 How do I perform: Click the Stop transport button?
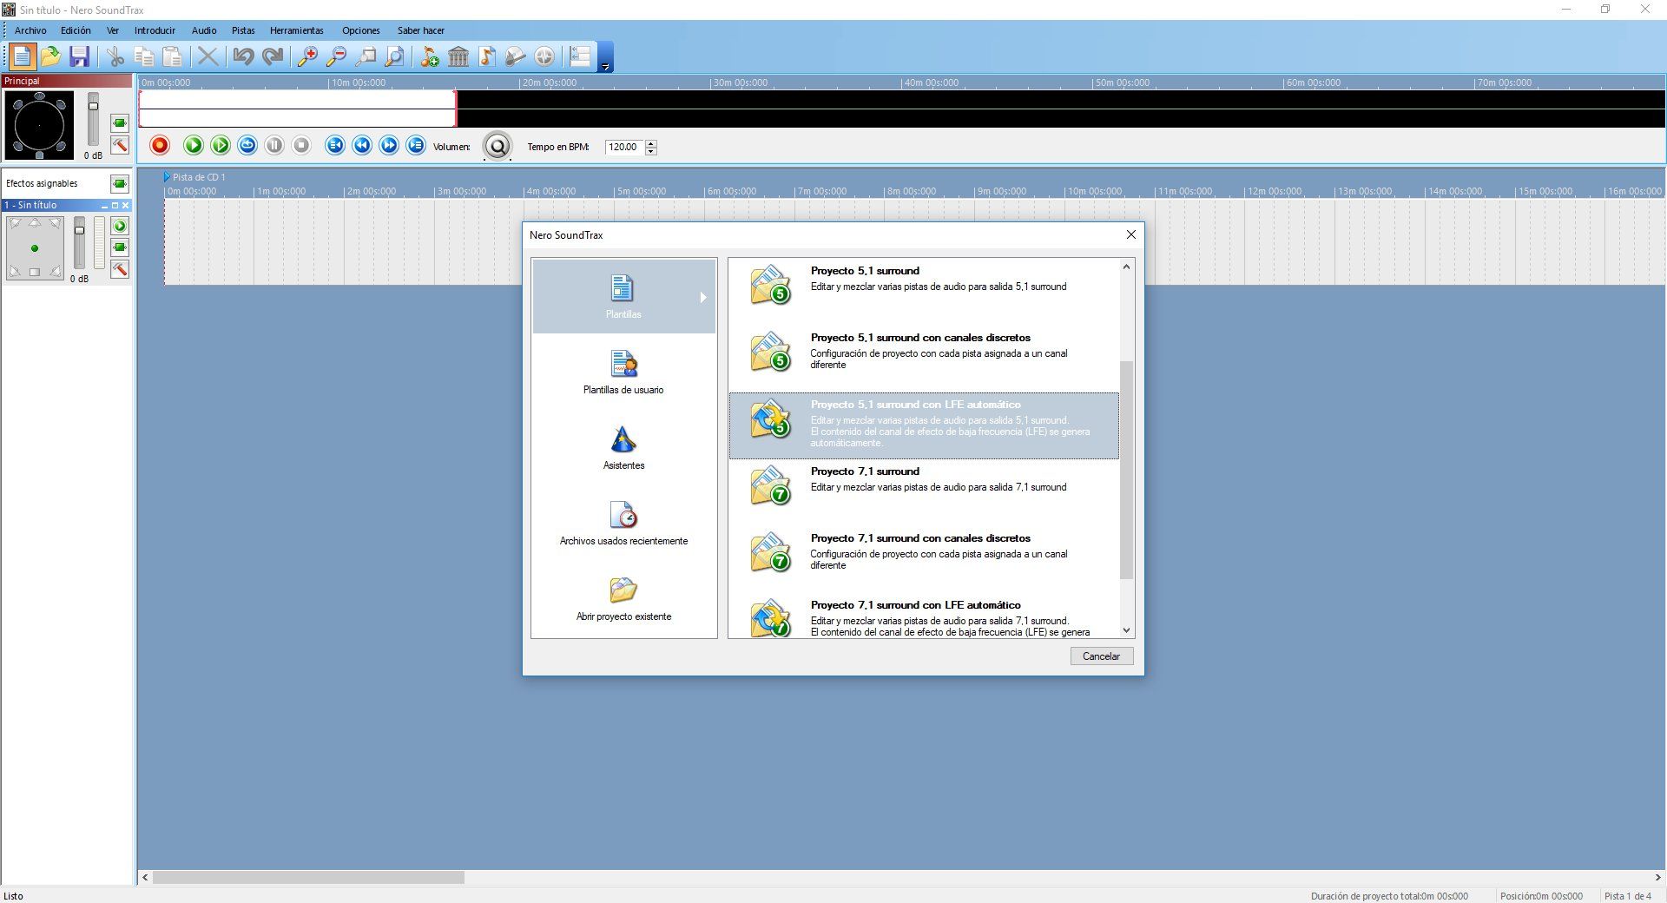[x=301, y=145]
